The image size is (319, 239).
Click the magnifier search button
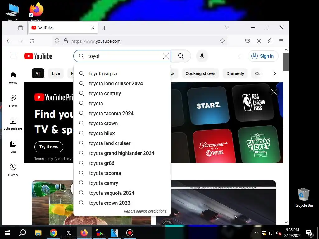point(181,56)
